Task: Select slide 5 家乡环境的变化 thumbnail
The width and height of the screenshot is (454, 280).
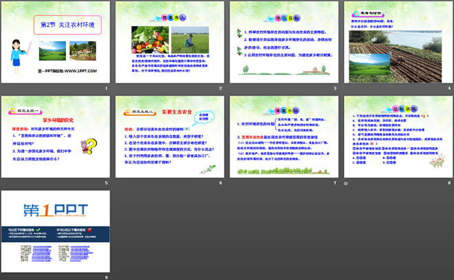Action: click(x=56, y=137)
